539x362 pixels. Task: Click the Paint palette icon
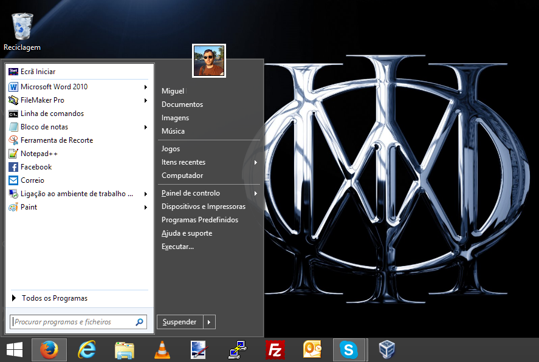click(x=13, y=208)
